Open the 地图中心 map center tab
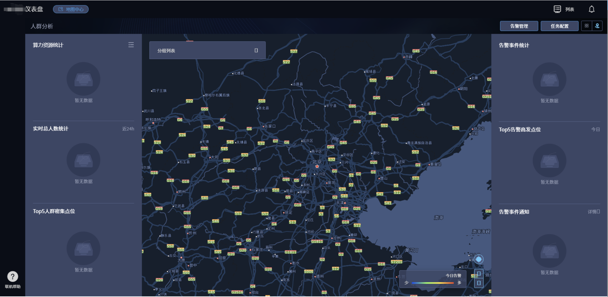Screen dimensions: 608x297 pos(71,9)
